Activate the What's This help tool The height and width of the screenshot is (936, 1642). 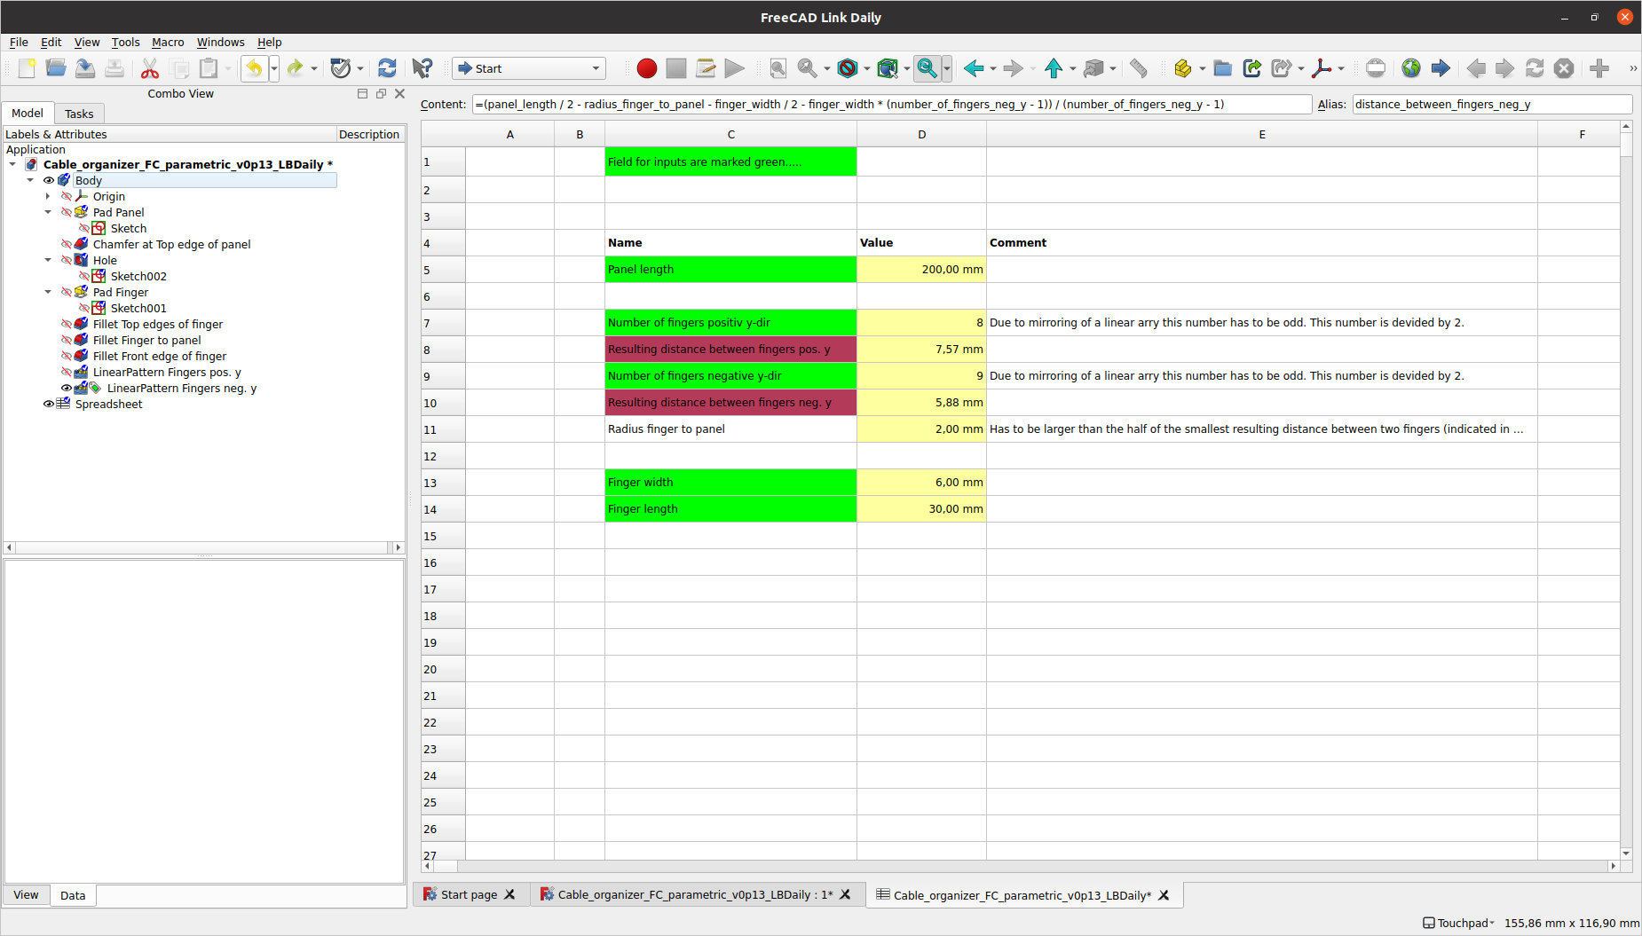(422, 68)
